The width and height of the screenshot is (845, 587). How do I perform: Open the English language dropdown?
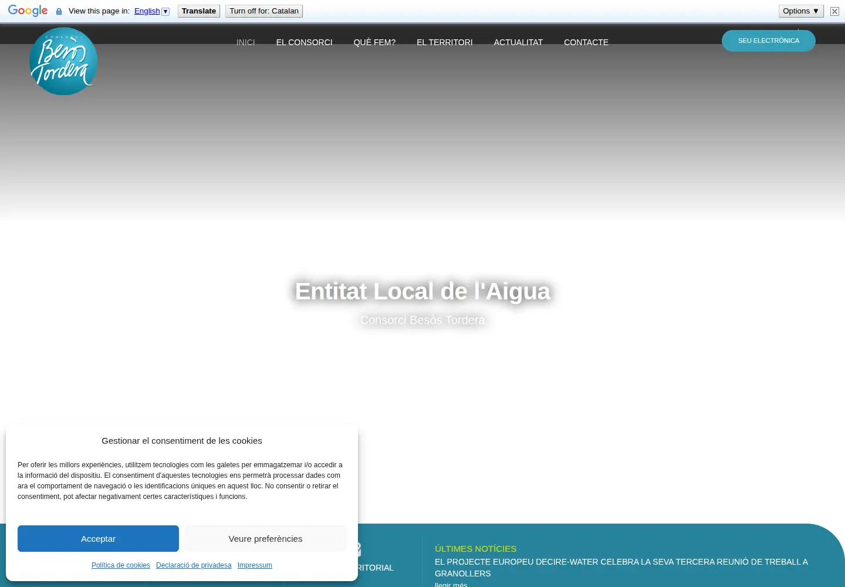151,11
